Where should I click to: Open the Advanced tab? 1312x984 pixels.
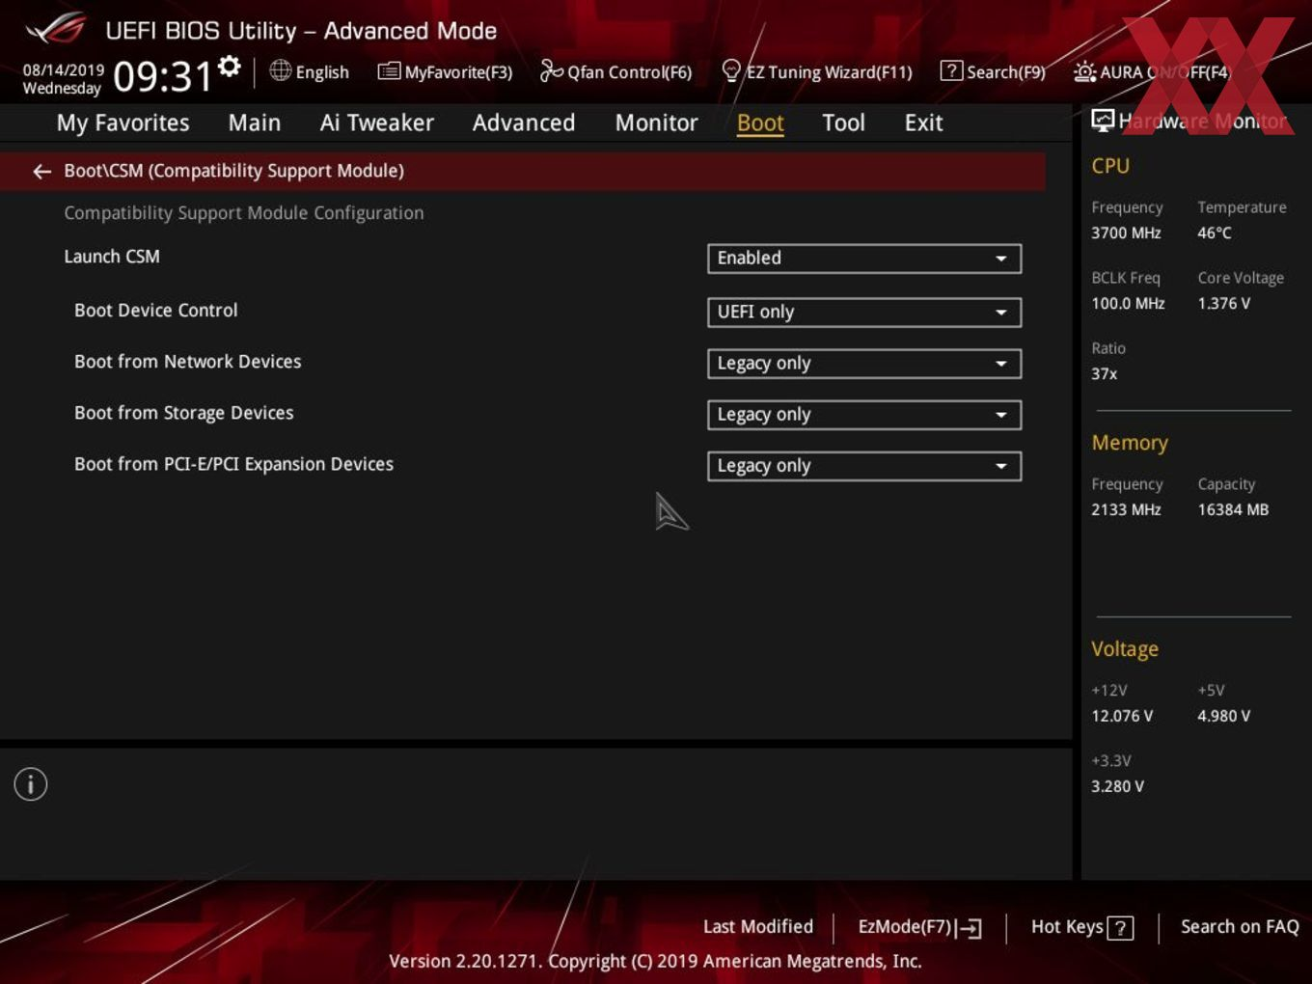[524, 123]
